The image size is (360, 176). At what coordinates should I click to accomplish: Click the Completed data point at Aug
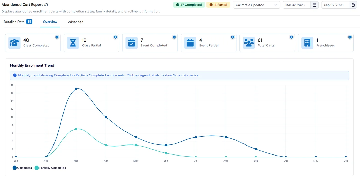point(226,137)
